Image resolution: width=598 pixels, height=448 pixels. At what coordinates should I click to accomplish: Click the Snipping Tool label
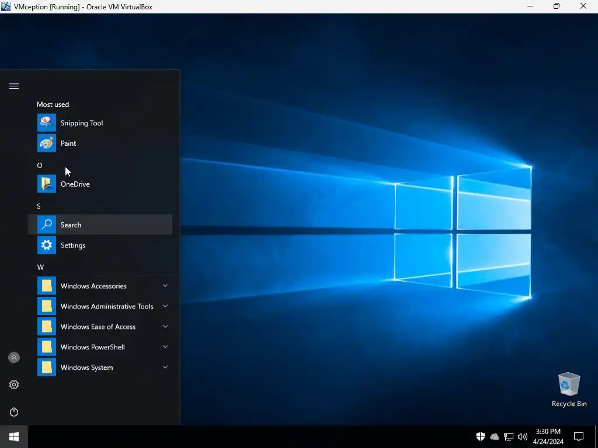coord(82,123)
